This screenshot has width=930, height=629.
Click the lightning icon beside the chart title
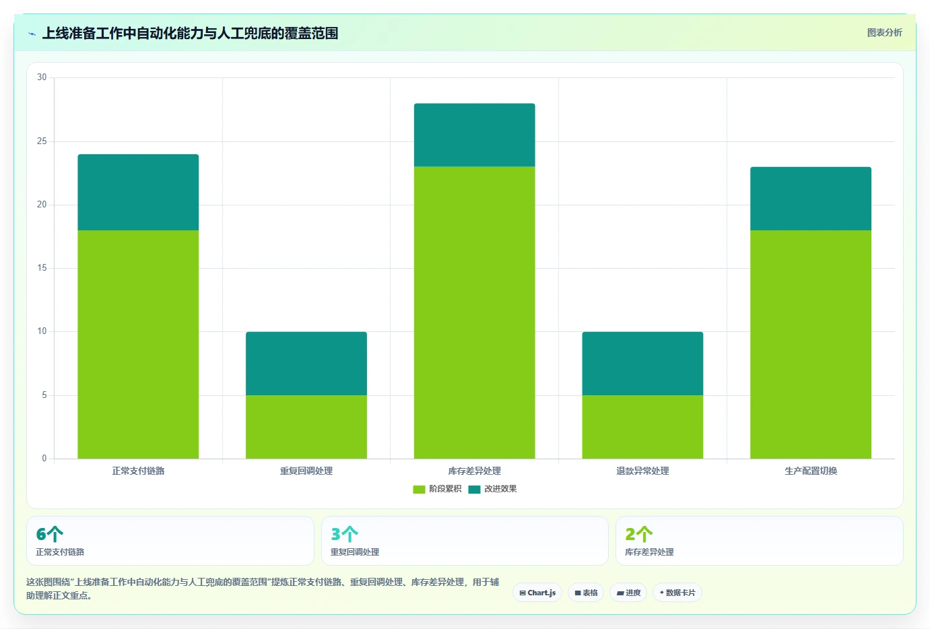coord(32,34)
